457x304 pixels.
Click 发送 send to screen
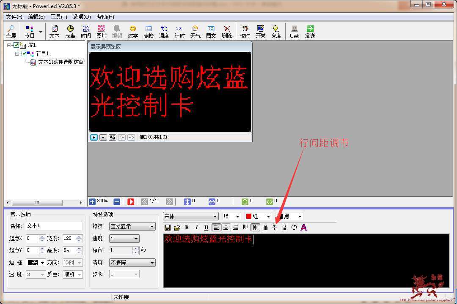[310, 32]
